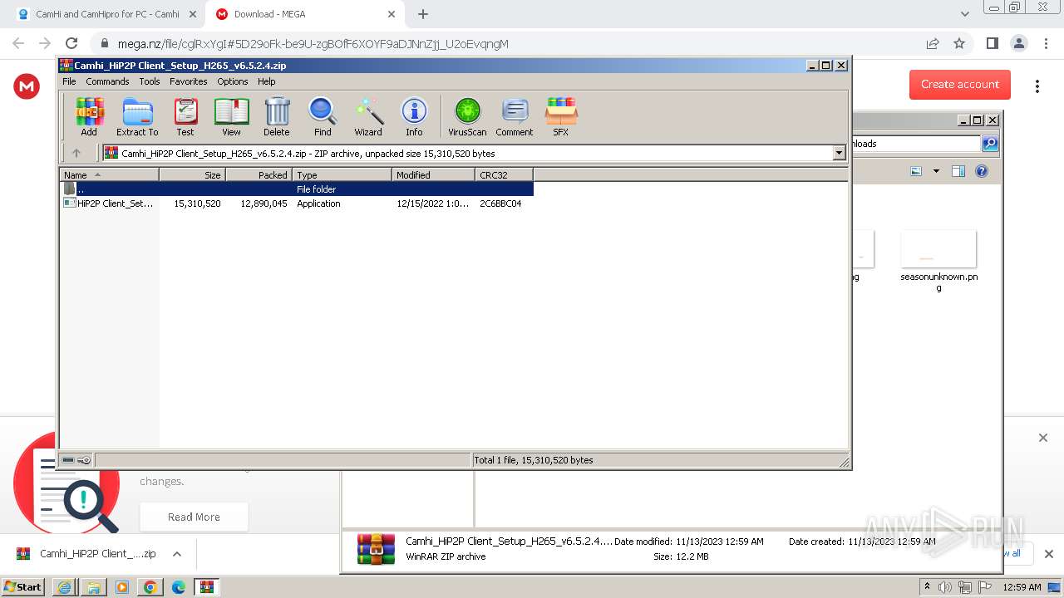1064x598 pixels.
Task: Click the Extract To toolbar icon
Action: tap(137, 116)
